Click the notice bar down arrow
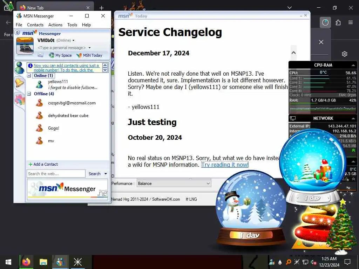Image resolution: width=359 pixels, height=269 pixels. [x=105, y=70]
